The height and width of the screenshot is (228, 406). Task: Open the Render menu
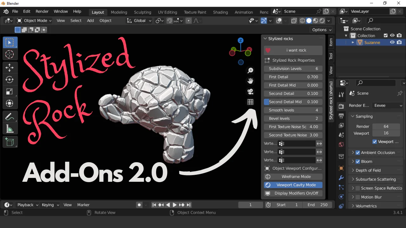42,11
